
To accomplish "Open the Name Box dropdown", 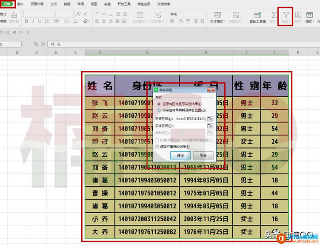I will (20, 44).
